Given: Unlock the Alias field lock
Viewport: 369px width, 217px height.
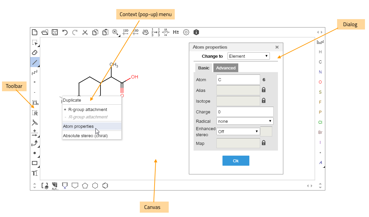Looking at the screenshot, I should (264, 90).
